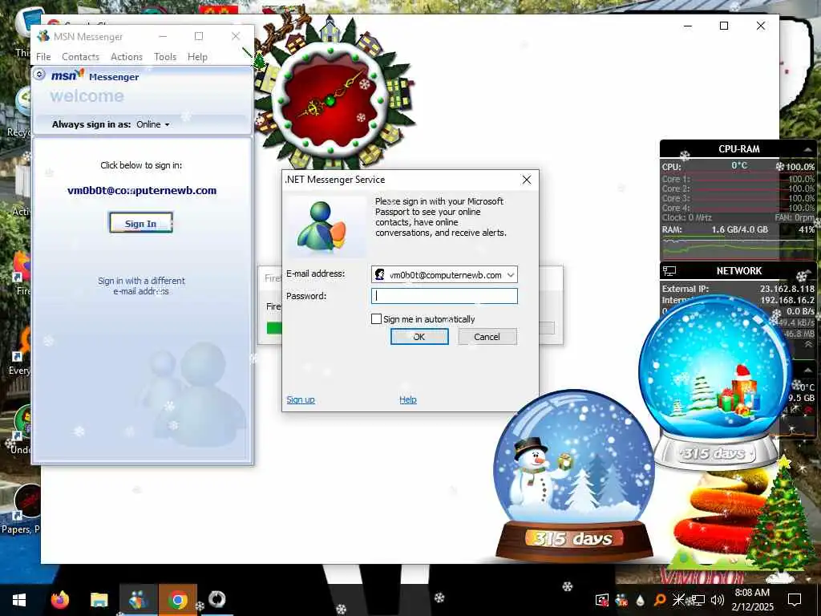Open the Contacts menu
Viewport: 821px width, 616px height.
click(x=80, y=57)
